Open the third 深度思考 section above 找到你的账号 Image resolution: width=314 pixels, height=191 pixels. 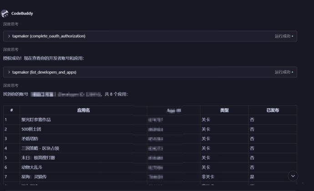[x=10, y=85]
